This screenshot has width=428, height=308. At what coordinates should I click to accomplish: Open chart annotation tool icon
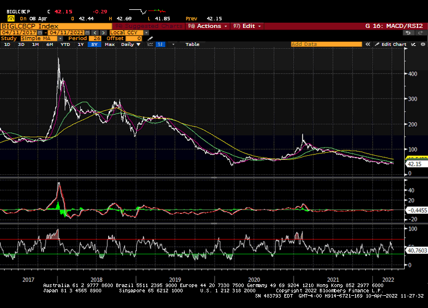pyautogui.click(x=413, y=44)
